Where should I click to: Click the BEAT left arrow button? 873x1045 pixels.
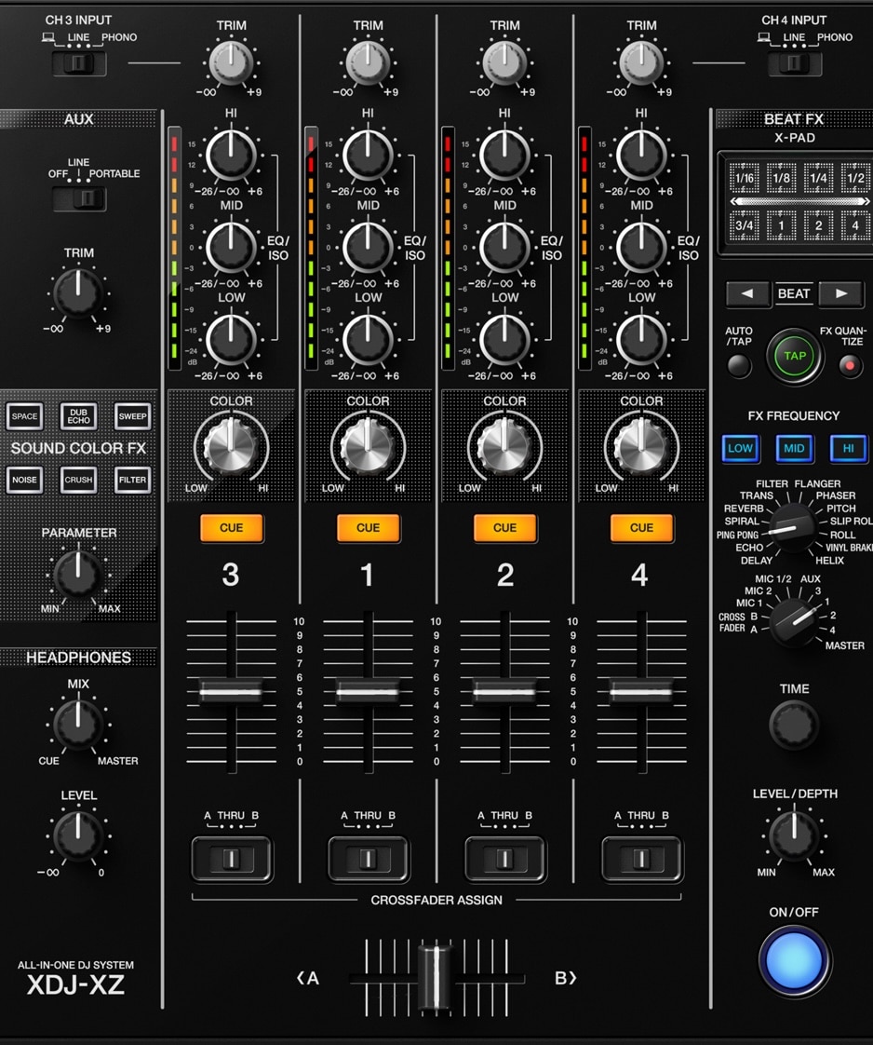click(x=747, y=293)
